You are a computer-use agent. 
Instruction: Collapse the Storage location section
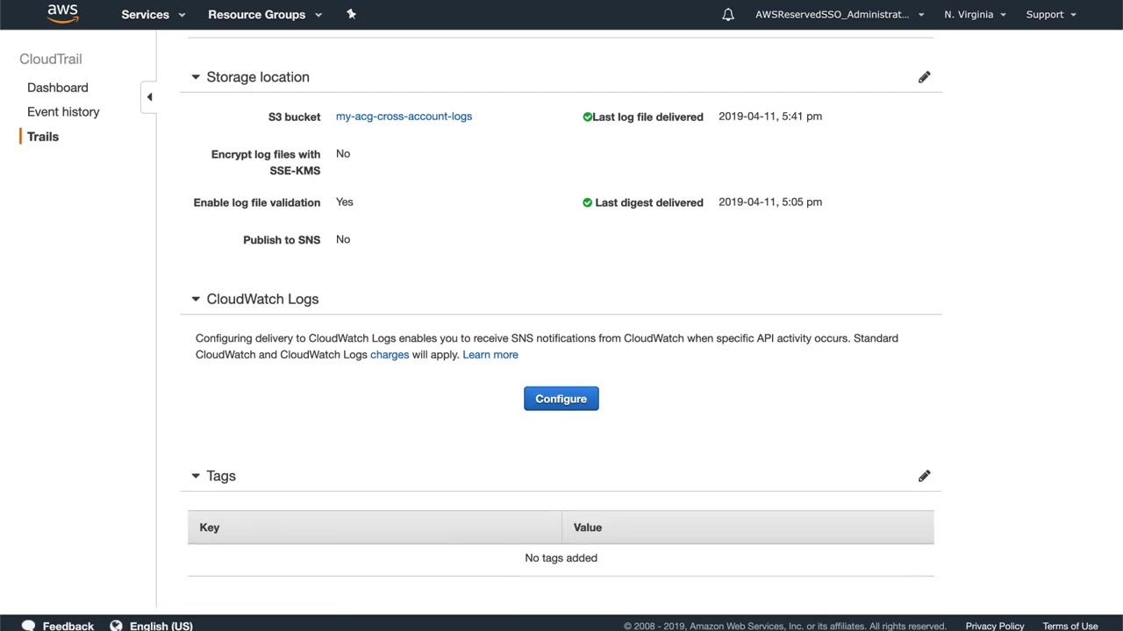(196, 77)
